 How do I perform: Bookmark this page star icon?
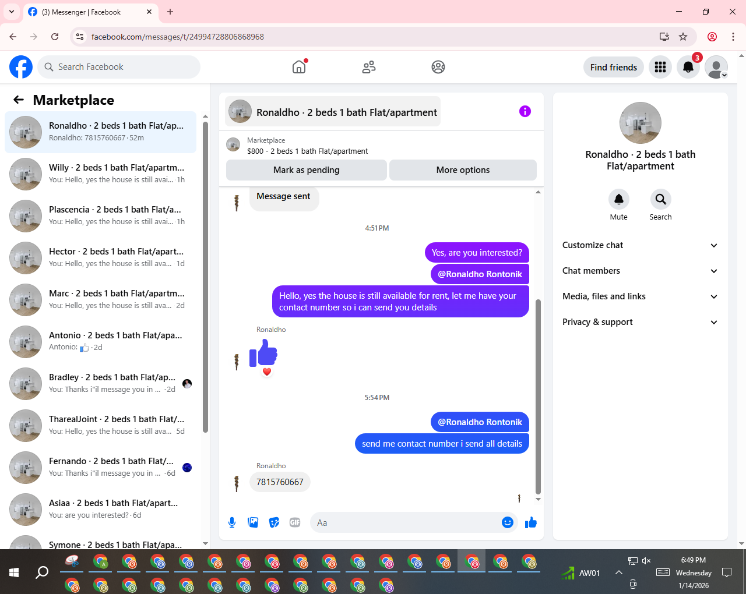click(683, 37)
